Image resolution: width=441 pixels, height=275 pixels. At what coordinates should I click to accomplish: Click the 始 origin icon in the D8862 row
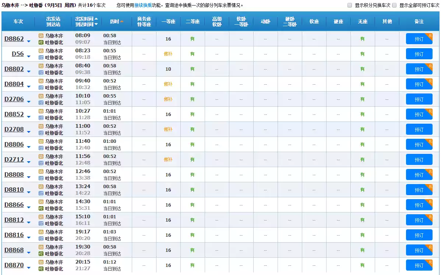click(x=41, y=36)
